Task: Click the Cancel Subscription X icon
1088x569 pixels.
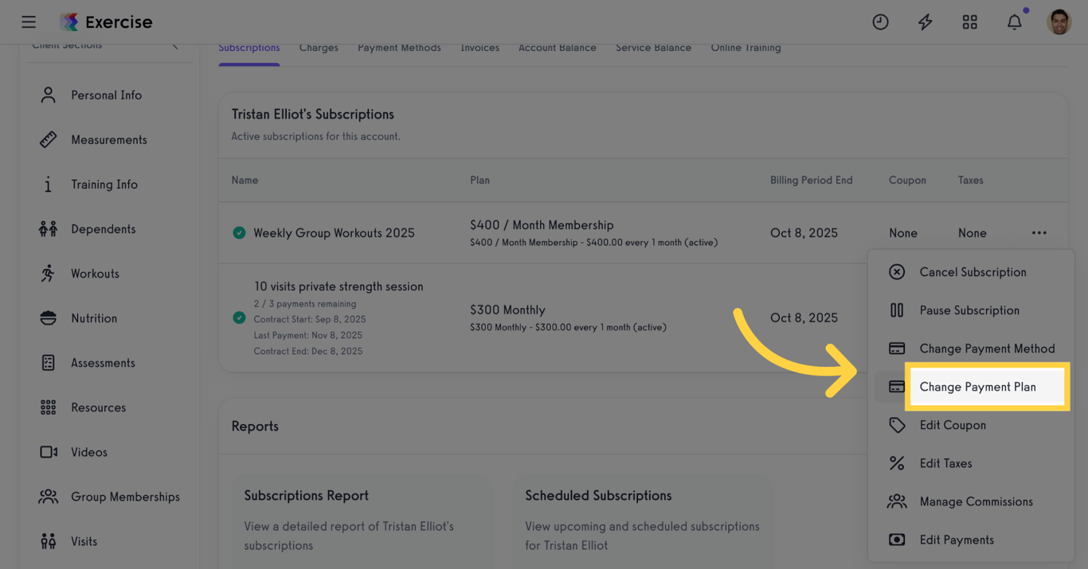Action: tap(897, 272)
